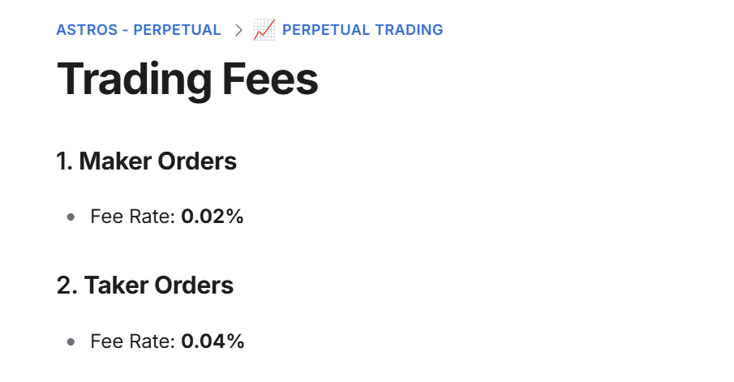This screenshot has height=382, width=734.
Task: Go to the PERPETUAL TRADING breadcrumb link
Action: [363, 30]
